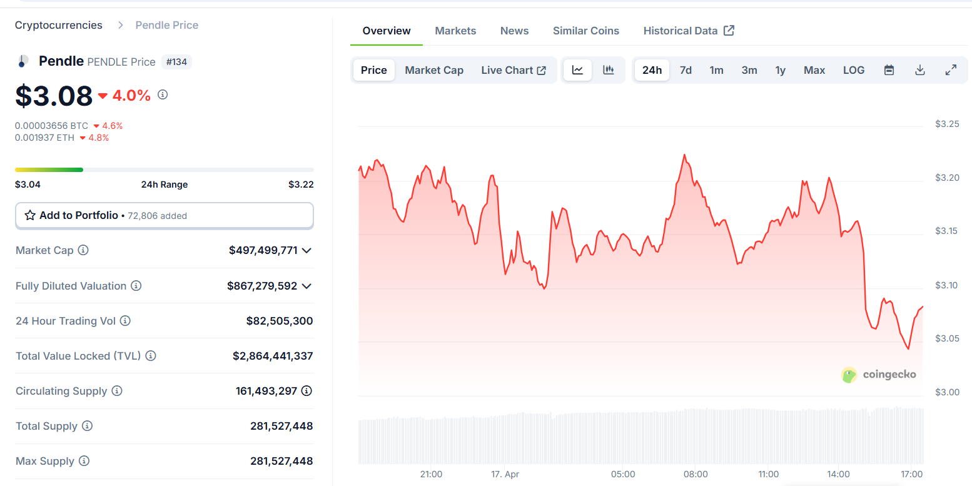The height and width of the screenshot is (486, 972).
Task: Toggle the 7d timeframe
Action: click(685, 69)
